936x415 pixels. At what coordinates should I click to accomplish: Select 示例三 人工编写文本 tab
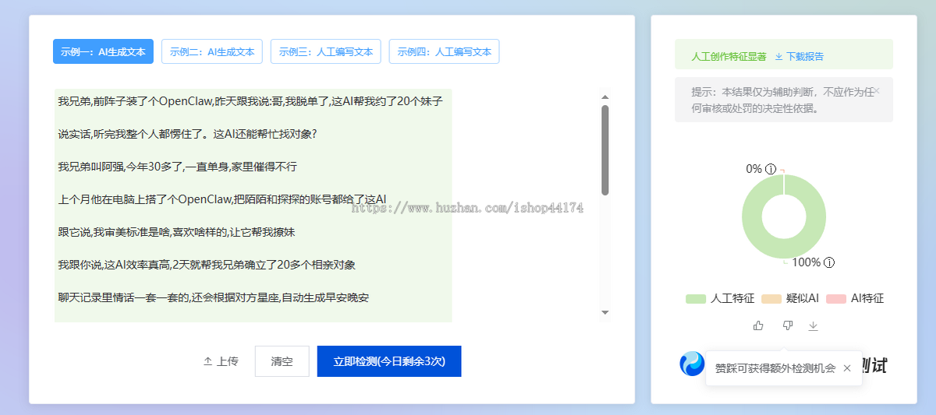click(326, 51)
